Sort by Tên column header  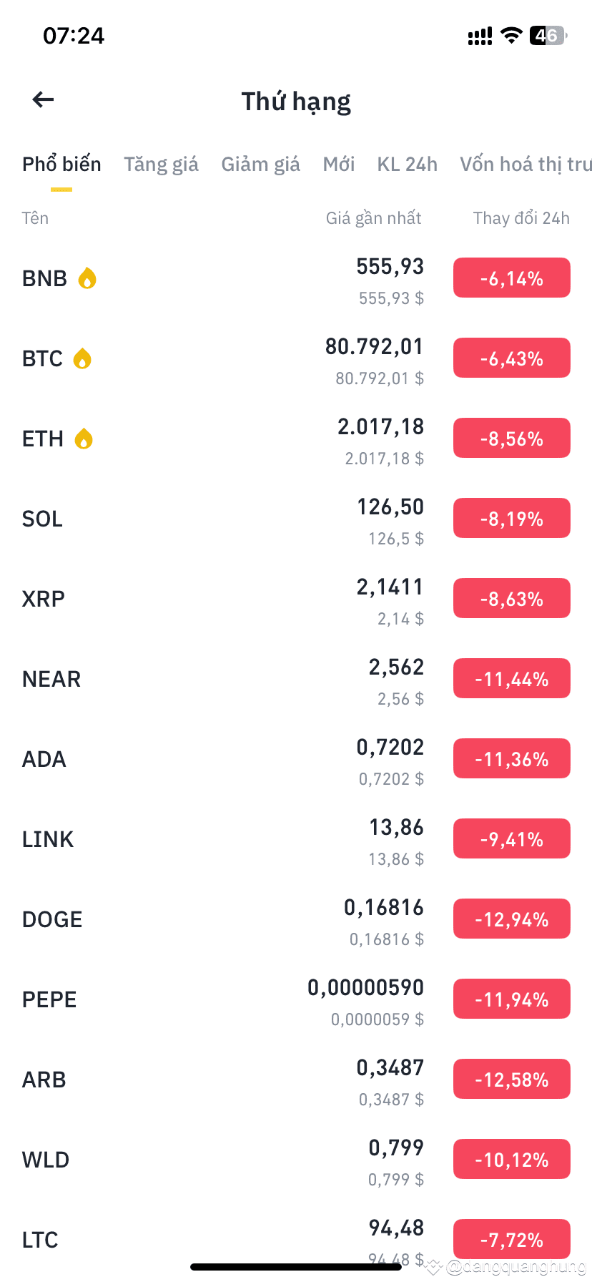tap(35, 218)
